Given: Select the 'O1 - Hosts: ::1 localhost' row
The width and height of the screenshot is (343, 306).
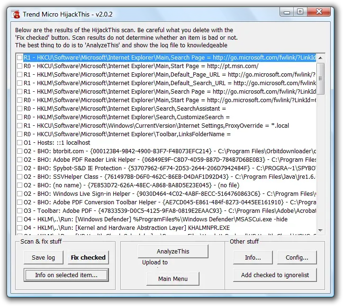Looking at the screenshot, I should point(57,143).
